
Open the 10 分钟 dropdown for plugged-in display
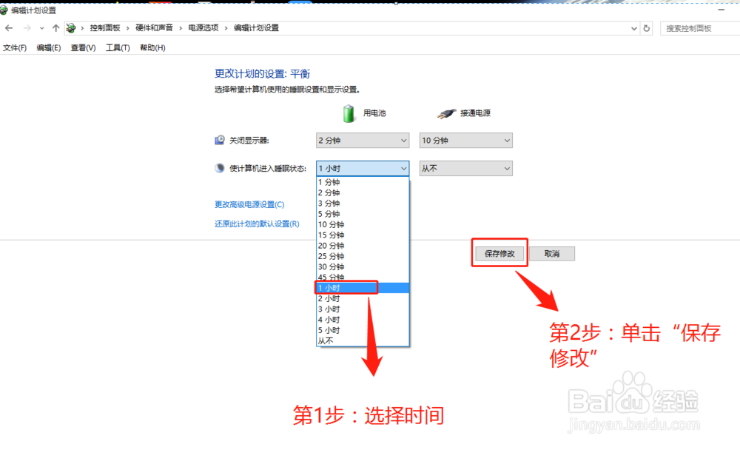click(465, 140)
